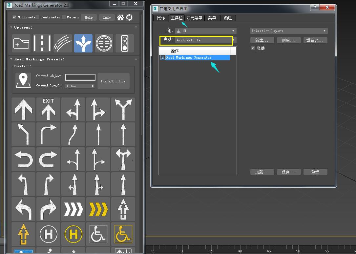Open the Animation Layers dropdown

point(289,31)
